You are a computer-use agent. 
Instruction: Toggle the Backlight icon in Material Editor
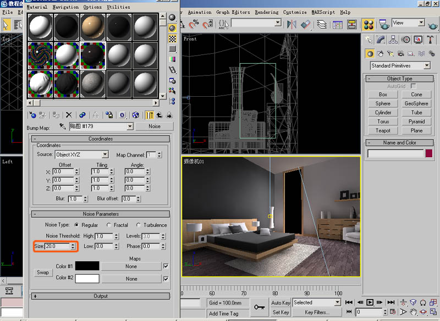pos(172,28)
